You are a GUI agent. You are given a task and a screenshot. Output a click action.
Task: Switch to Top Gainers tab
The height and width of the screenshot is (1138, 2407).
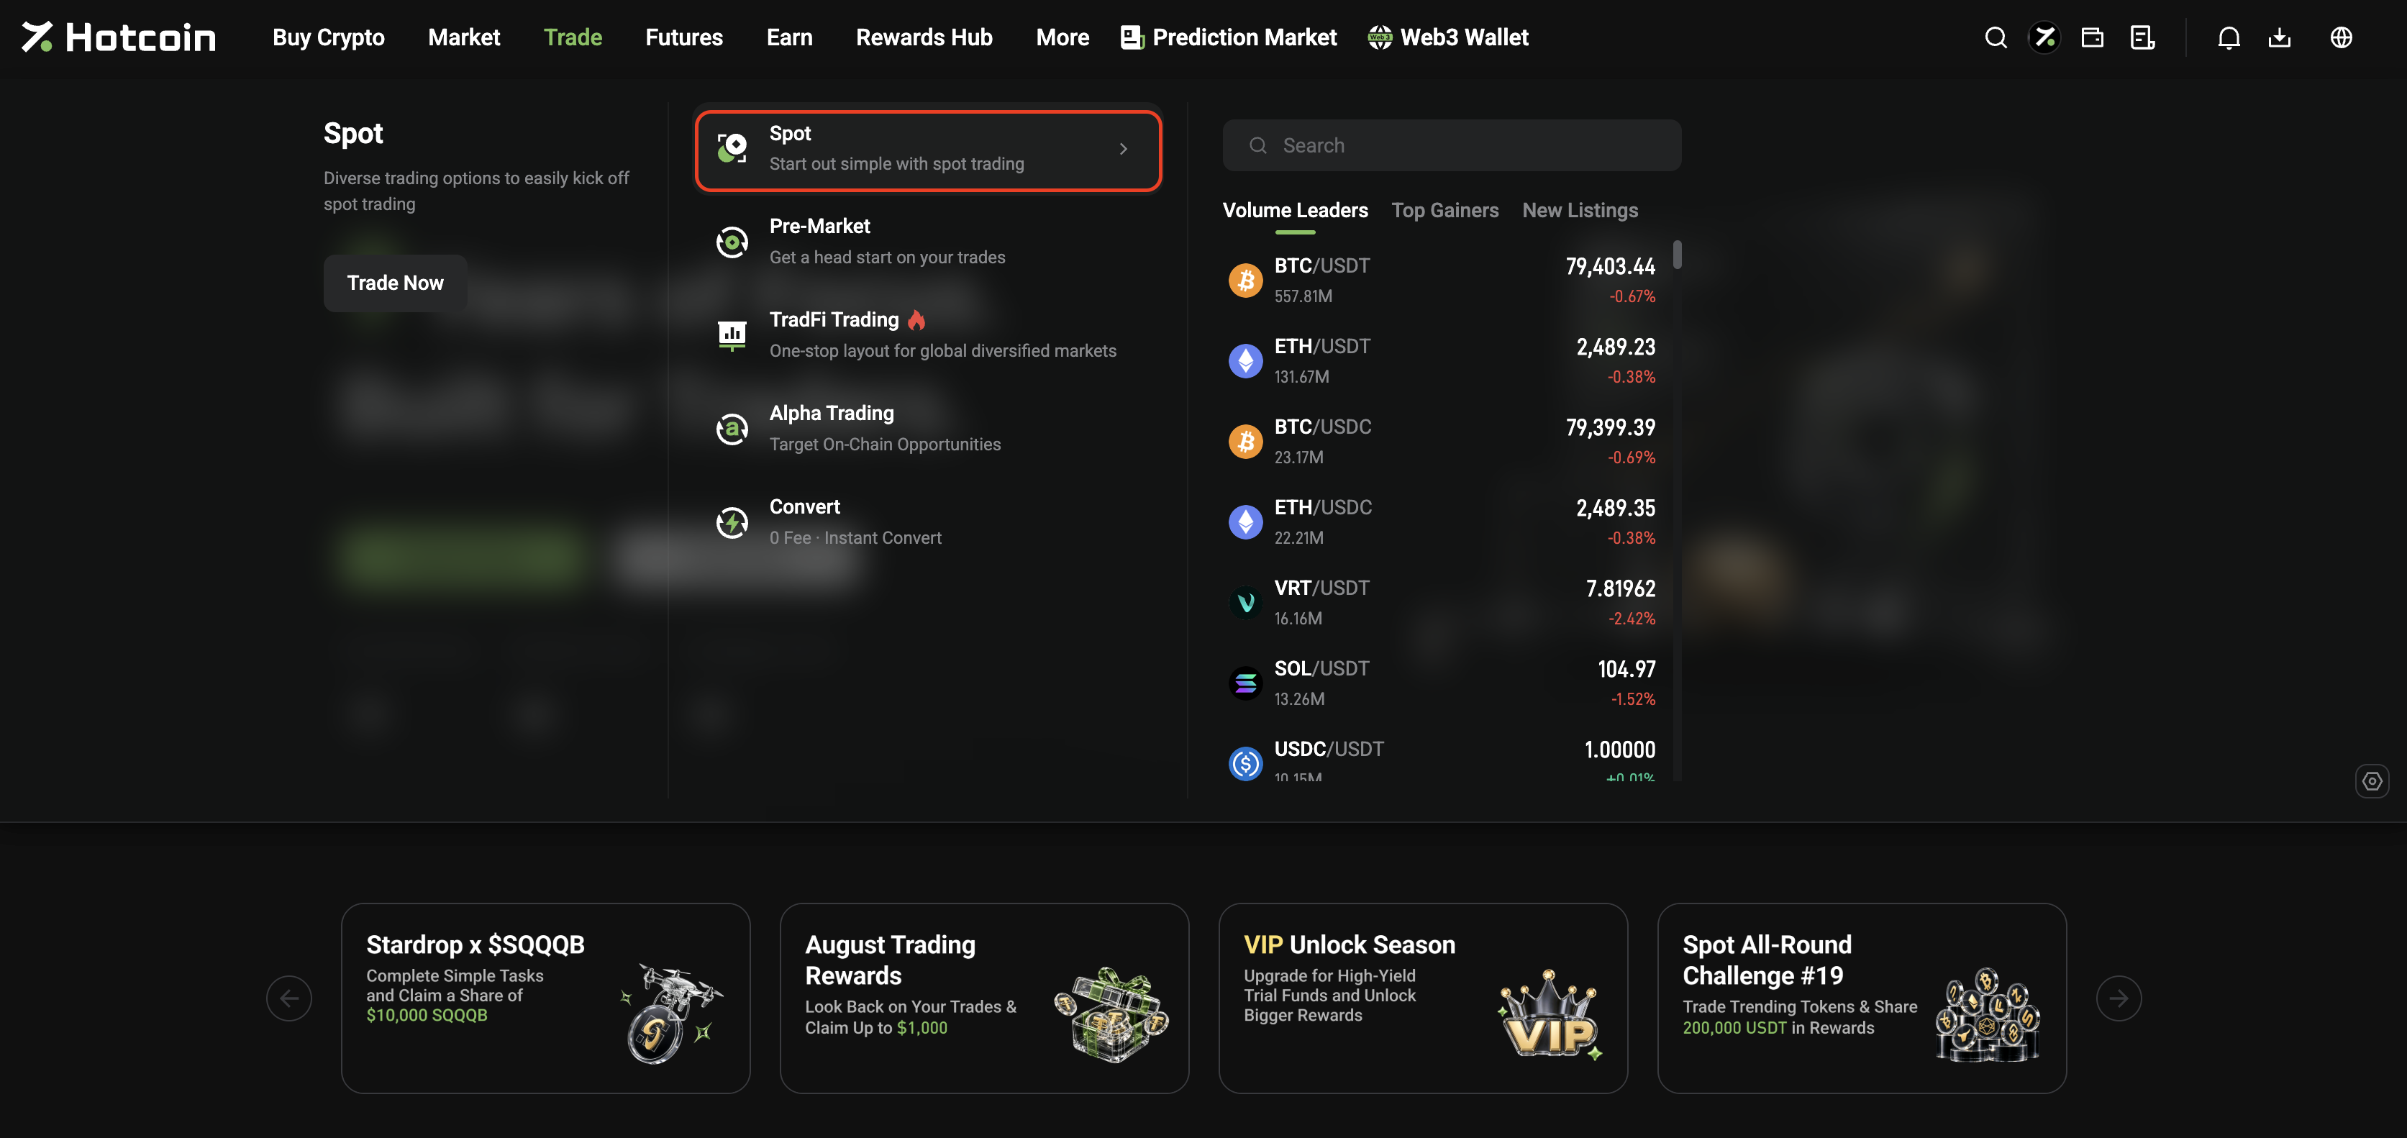pos(1444,210)
